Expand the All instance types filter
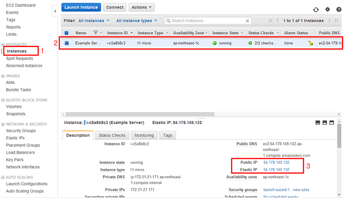Screen dimensions: 344x198 (137, 21)
